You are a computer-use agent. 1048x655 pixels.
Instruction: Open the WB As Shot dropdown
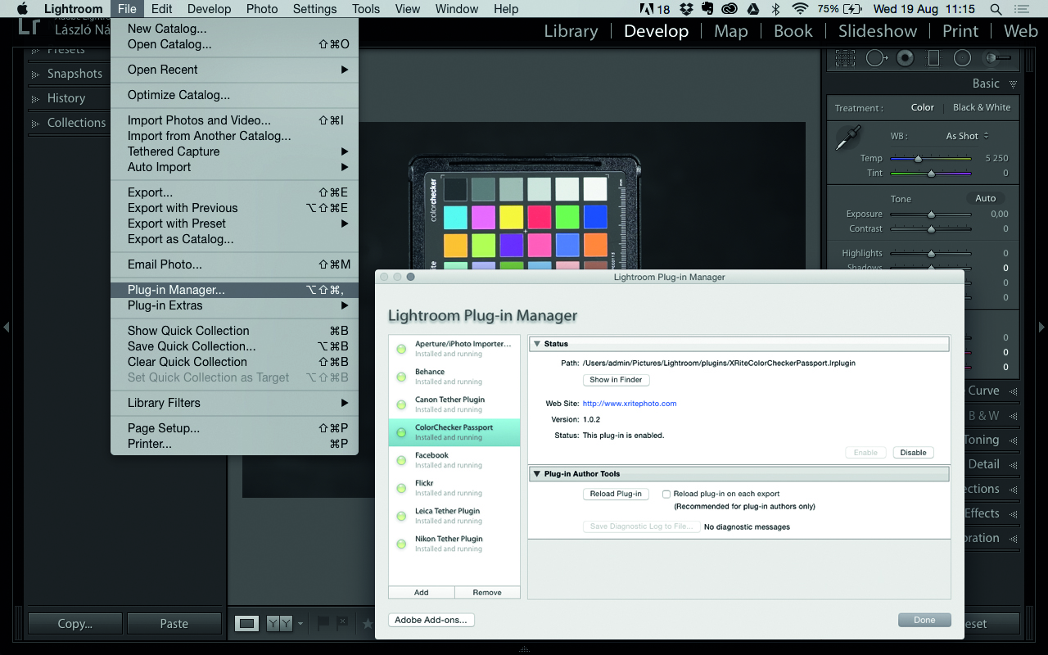pyautogui.click(x=967, y=136)
